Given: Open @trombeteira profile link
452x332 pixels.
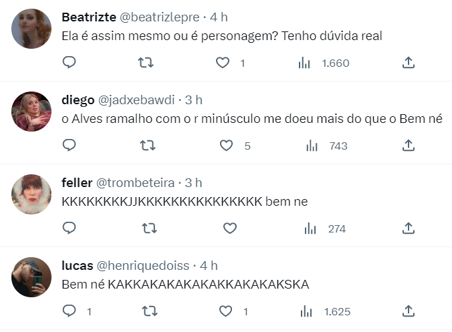Looking at the screenshot, I should pos(135,183).
